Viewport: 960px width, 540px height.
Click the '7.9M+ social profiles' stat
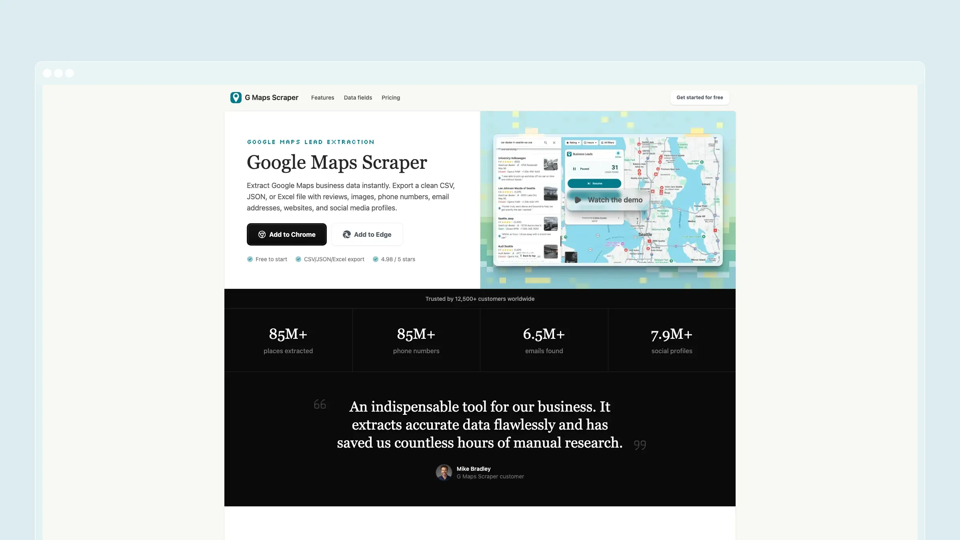(x=672, y=340)
